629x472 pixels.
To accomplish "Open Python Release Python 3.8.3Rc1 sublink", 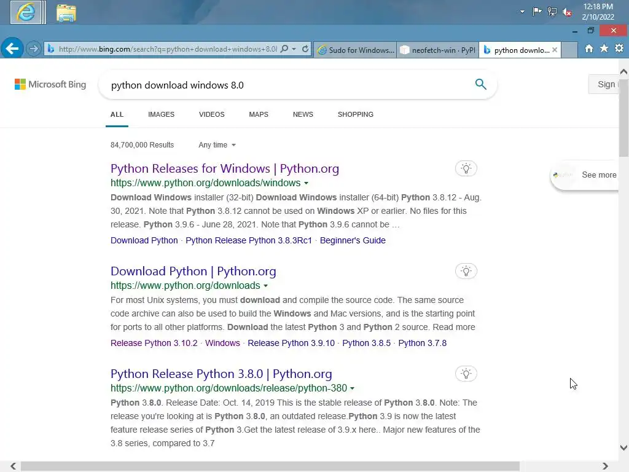I will (x=249, y=240).
